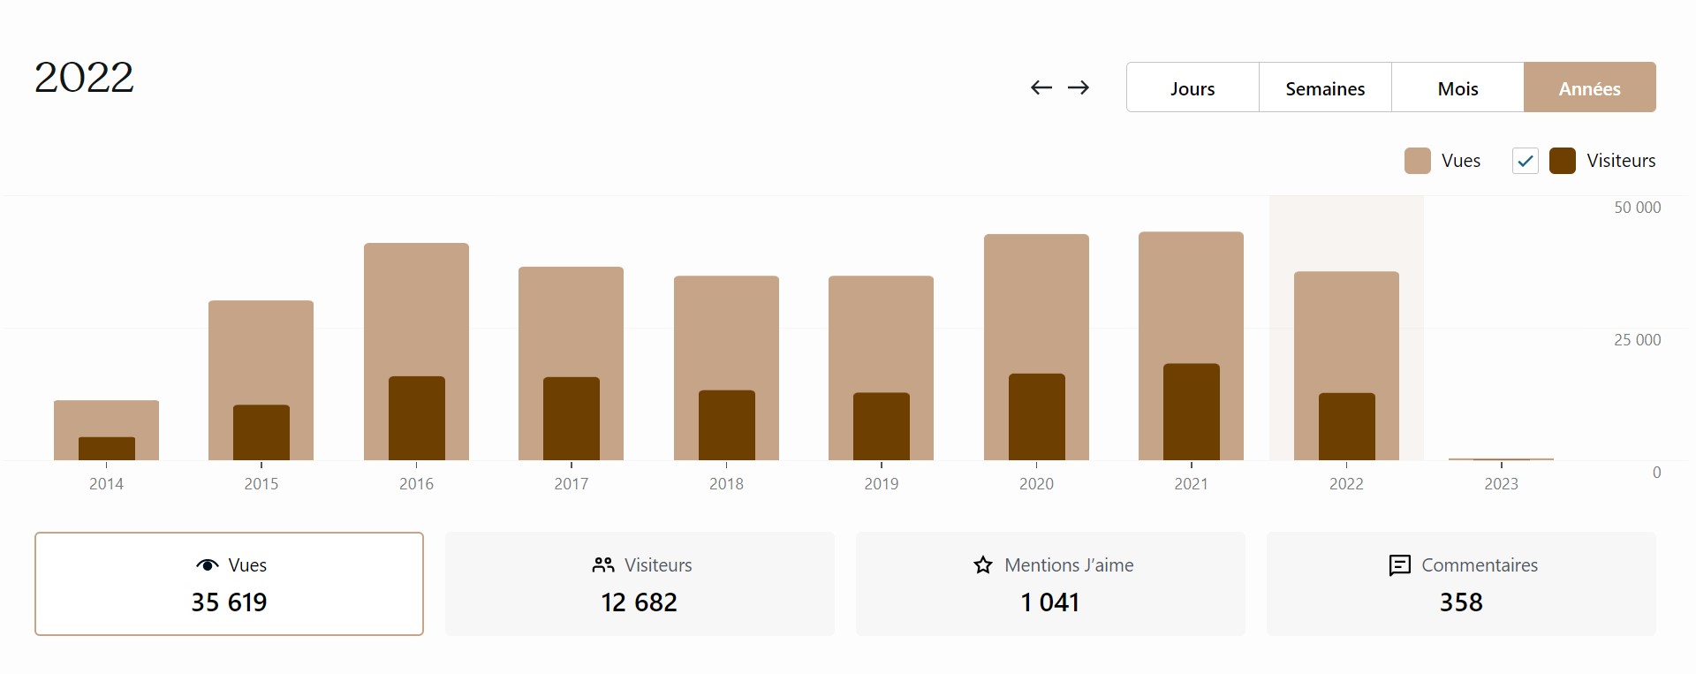Viewport: 1696px width, 674px height.
Task: Toggle the Visiteurs checkbox in legend
Action: 1526,161
